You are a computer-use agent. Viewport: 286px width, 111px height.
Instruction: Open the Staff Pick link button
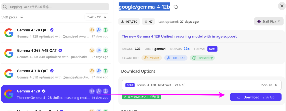pos(269,21)
